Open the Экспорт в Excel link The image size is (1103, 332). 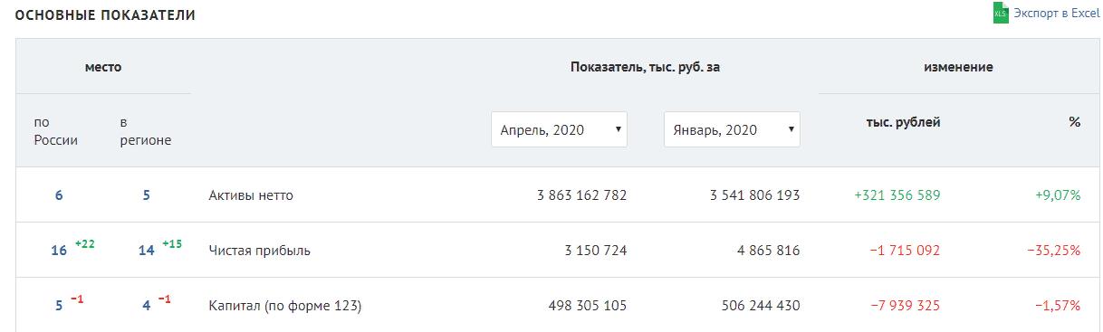pos(1056,14)
